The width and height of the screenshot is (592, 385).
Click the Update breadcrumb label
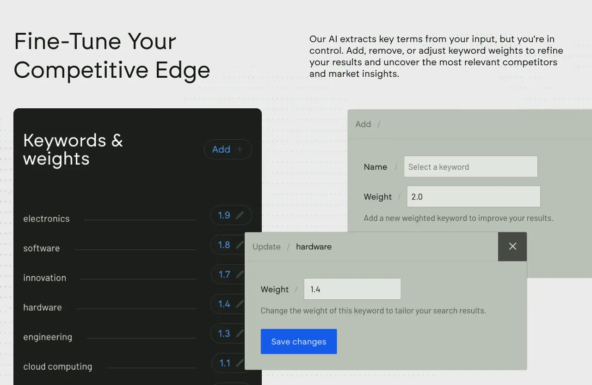pyautogui.click(x=266, y=247)
